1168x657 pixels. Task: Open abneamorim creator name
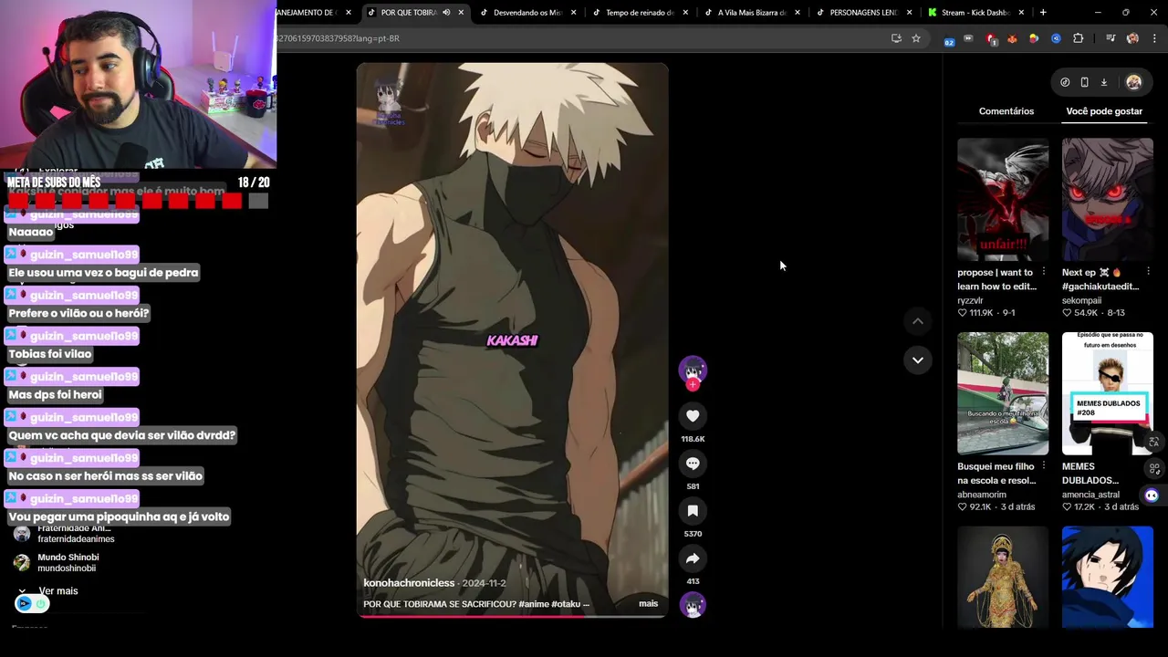[x=982, y=495]
